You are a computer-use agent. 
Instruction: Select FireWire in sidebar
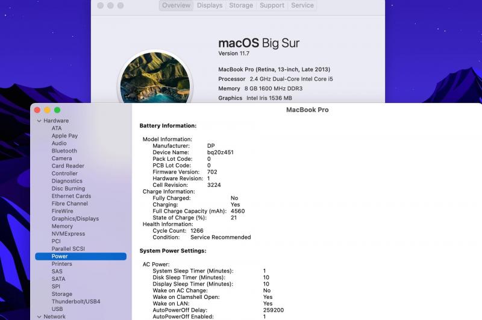[63, 211]
